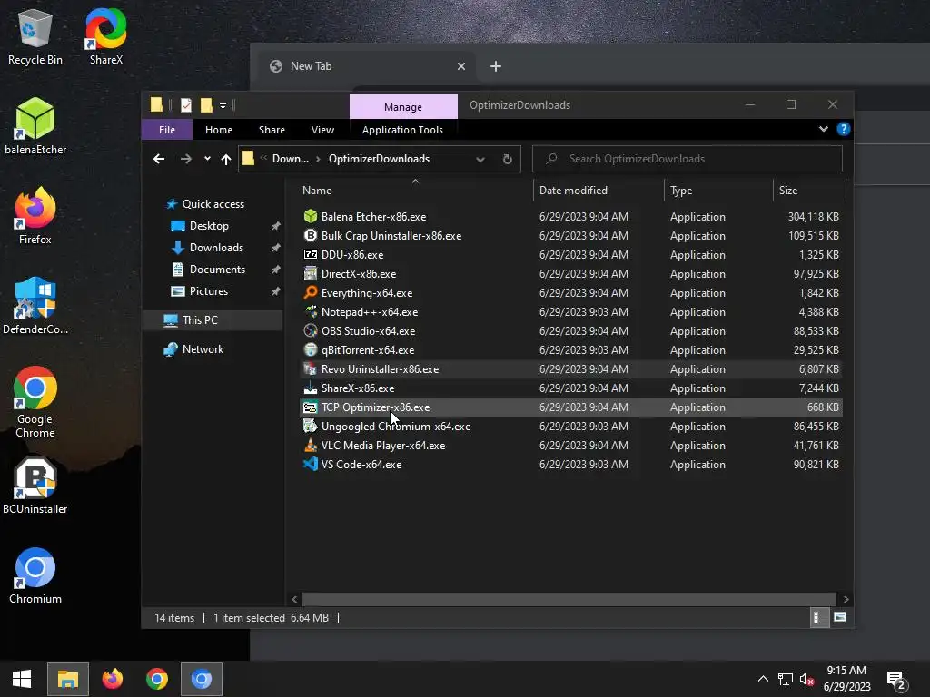Open Pictures in the navigation pane
This screenshot has width=930, height=697.
208,291
